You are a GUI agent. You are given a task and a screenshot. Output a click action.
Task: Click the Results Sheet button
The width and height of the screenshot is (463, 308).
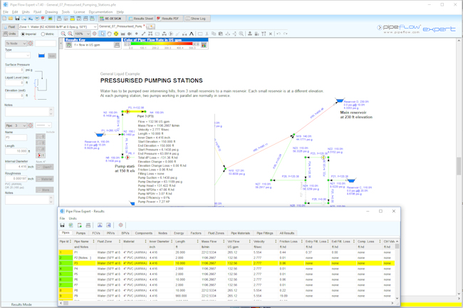(x=140, y=19)
